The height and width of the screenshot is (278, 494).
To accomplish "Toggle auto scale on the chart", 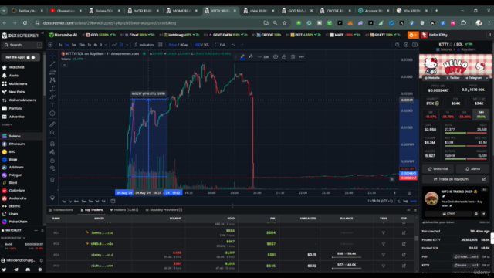I will (x=414, y=201).
